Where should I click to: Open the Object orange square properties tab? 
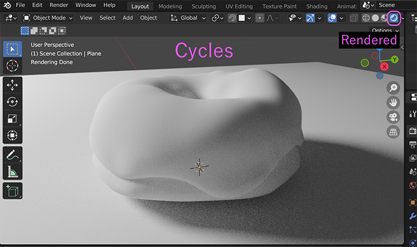click(x=412, y=202)
